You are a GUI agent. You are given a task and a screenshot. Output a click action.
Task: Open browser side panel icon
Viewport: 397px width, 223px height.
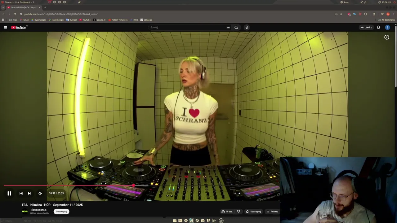[374, 14]
